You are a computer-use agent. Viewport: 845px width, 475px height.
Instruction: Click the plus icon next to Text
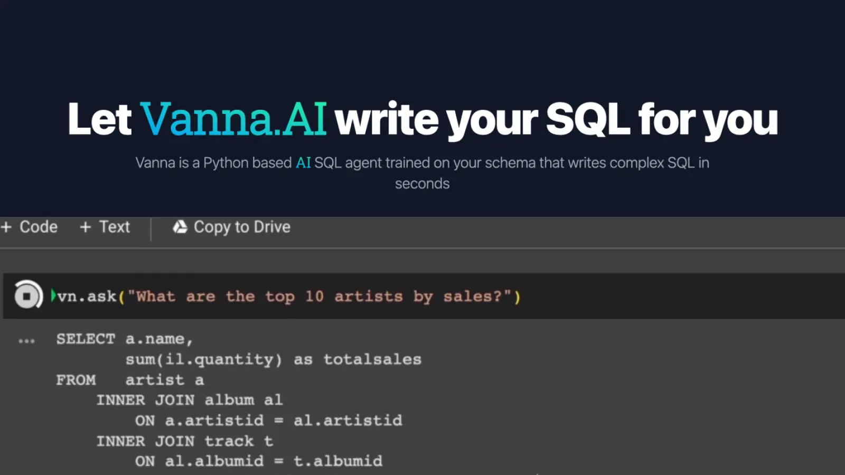84,227
